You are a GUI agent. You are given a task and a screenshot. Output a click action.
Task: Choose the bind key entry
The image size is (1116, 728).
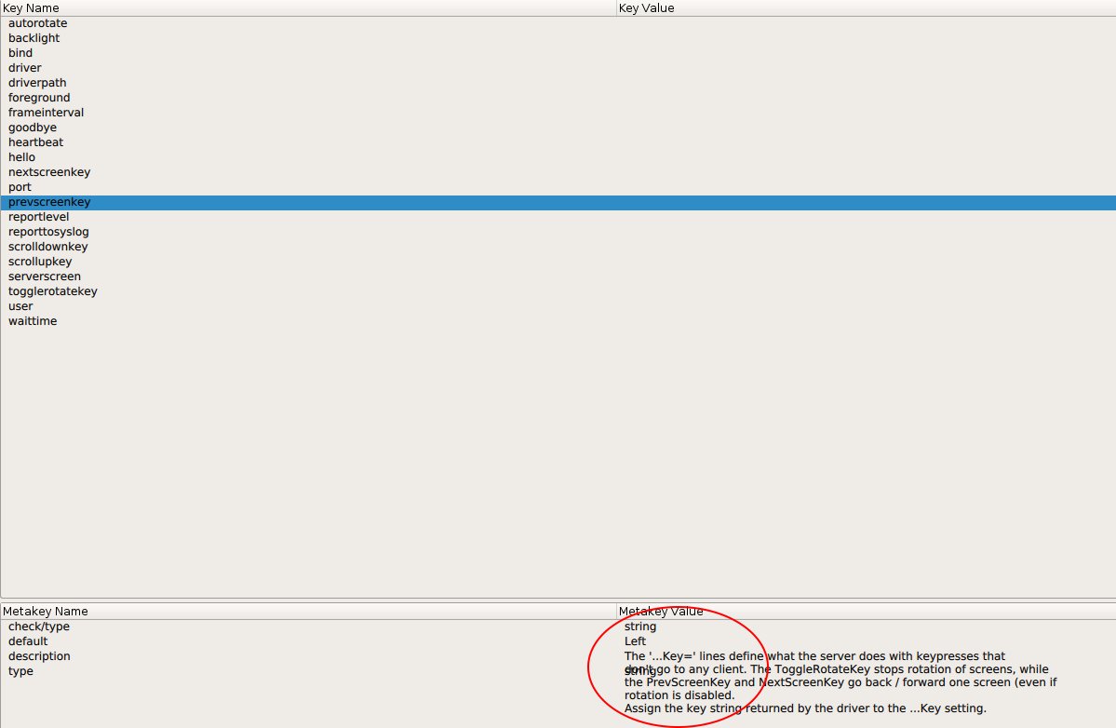pos(20,52)
